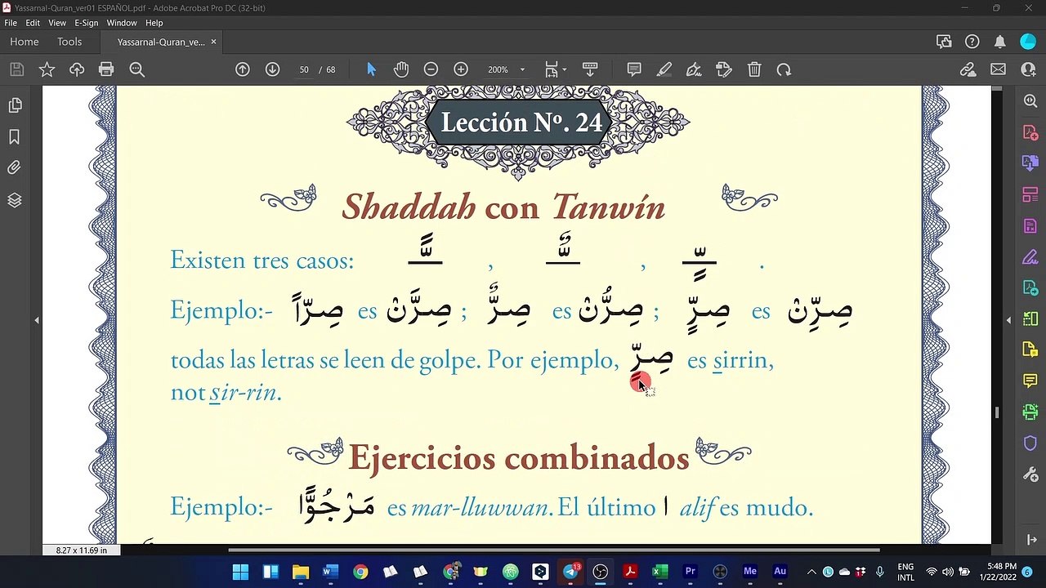Toggle the Page Thumbnails panel
Screen dimensions: 1046x588
(x=14, y=105)
